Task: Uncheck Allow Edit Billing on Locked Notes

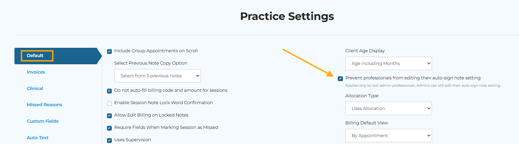Action: pos(109,115)
